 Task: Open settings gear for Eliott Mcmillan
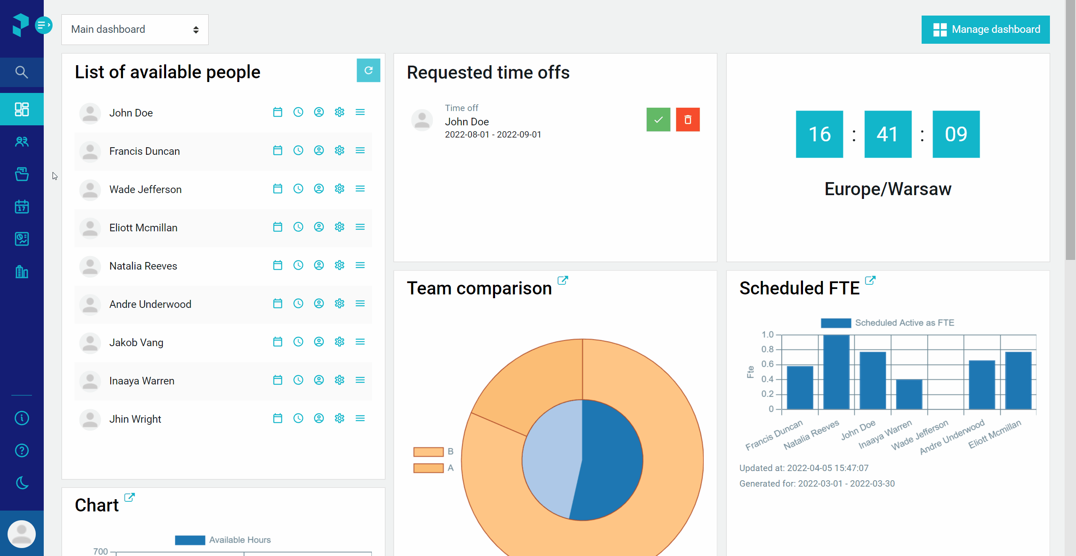(x=339, y=227)
